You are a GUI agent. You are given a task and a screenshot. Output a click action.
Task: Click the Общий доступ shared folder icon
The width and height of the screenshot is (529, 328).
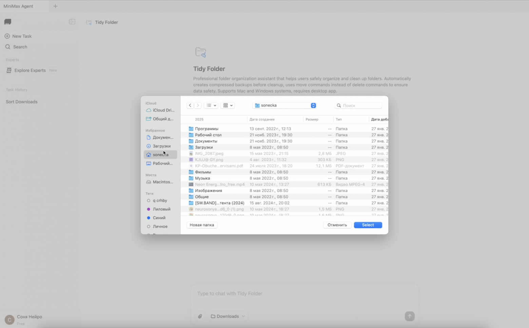click(x=149, y=119)
